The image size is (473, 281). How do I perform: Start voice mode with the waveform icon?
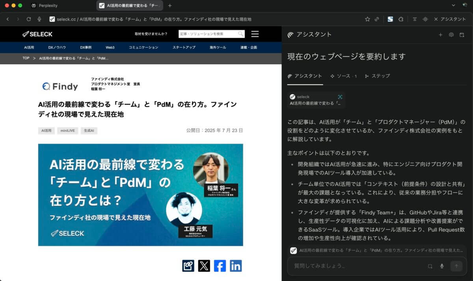click(x=425, y=19)
